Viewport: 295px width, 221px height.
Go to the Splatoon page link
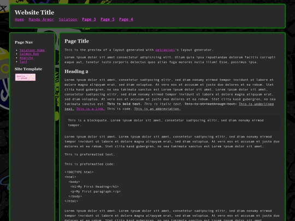click(x=68, y=19)
